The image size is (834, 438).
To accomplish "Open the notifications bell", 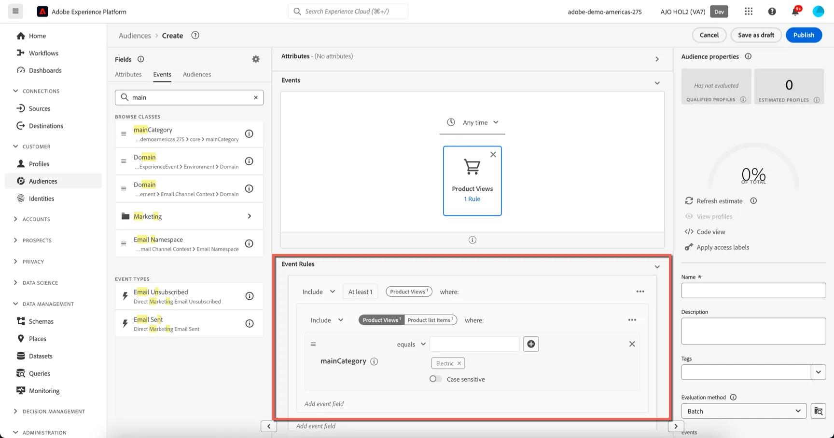I will point(795,11).
